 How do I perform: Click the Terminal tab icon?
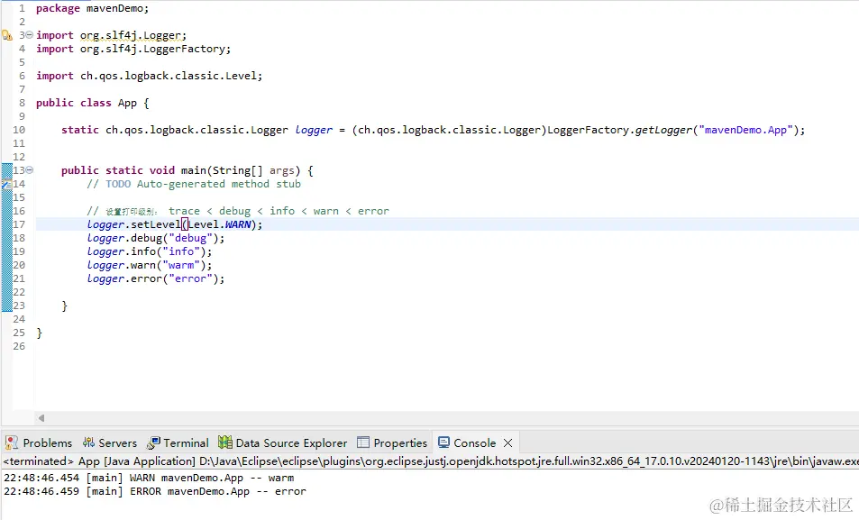pyautogui.click(x=154, y=442)
